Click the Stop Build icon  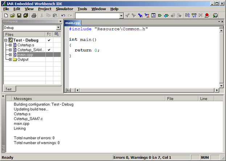tap(201, 15)
